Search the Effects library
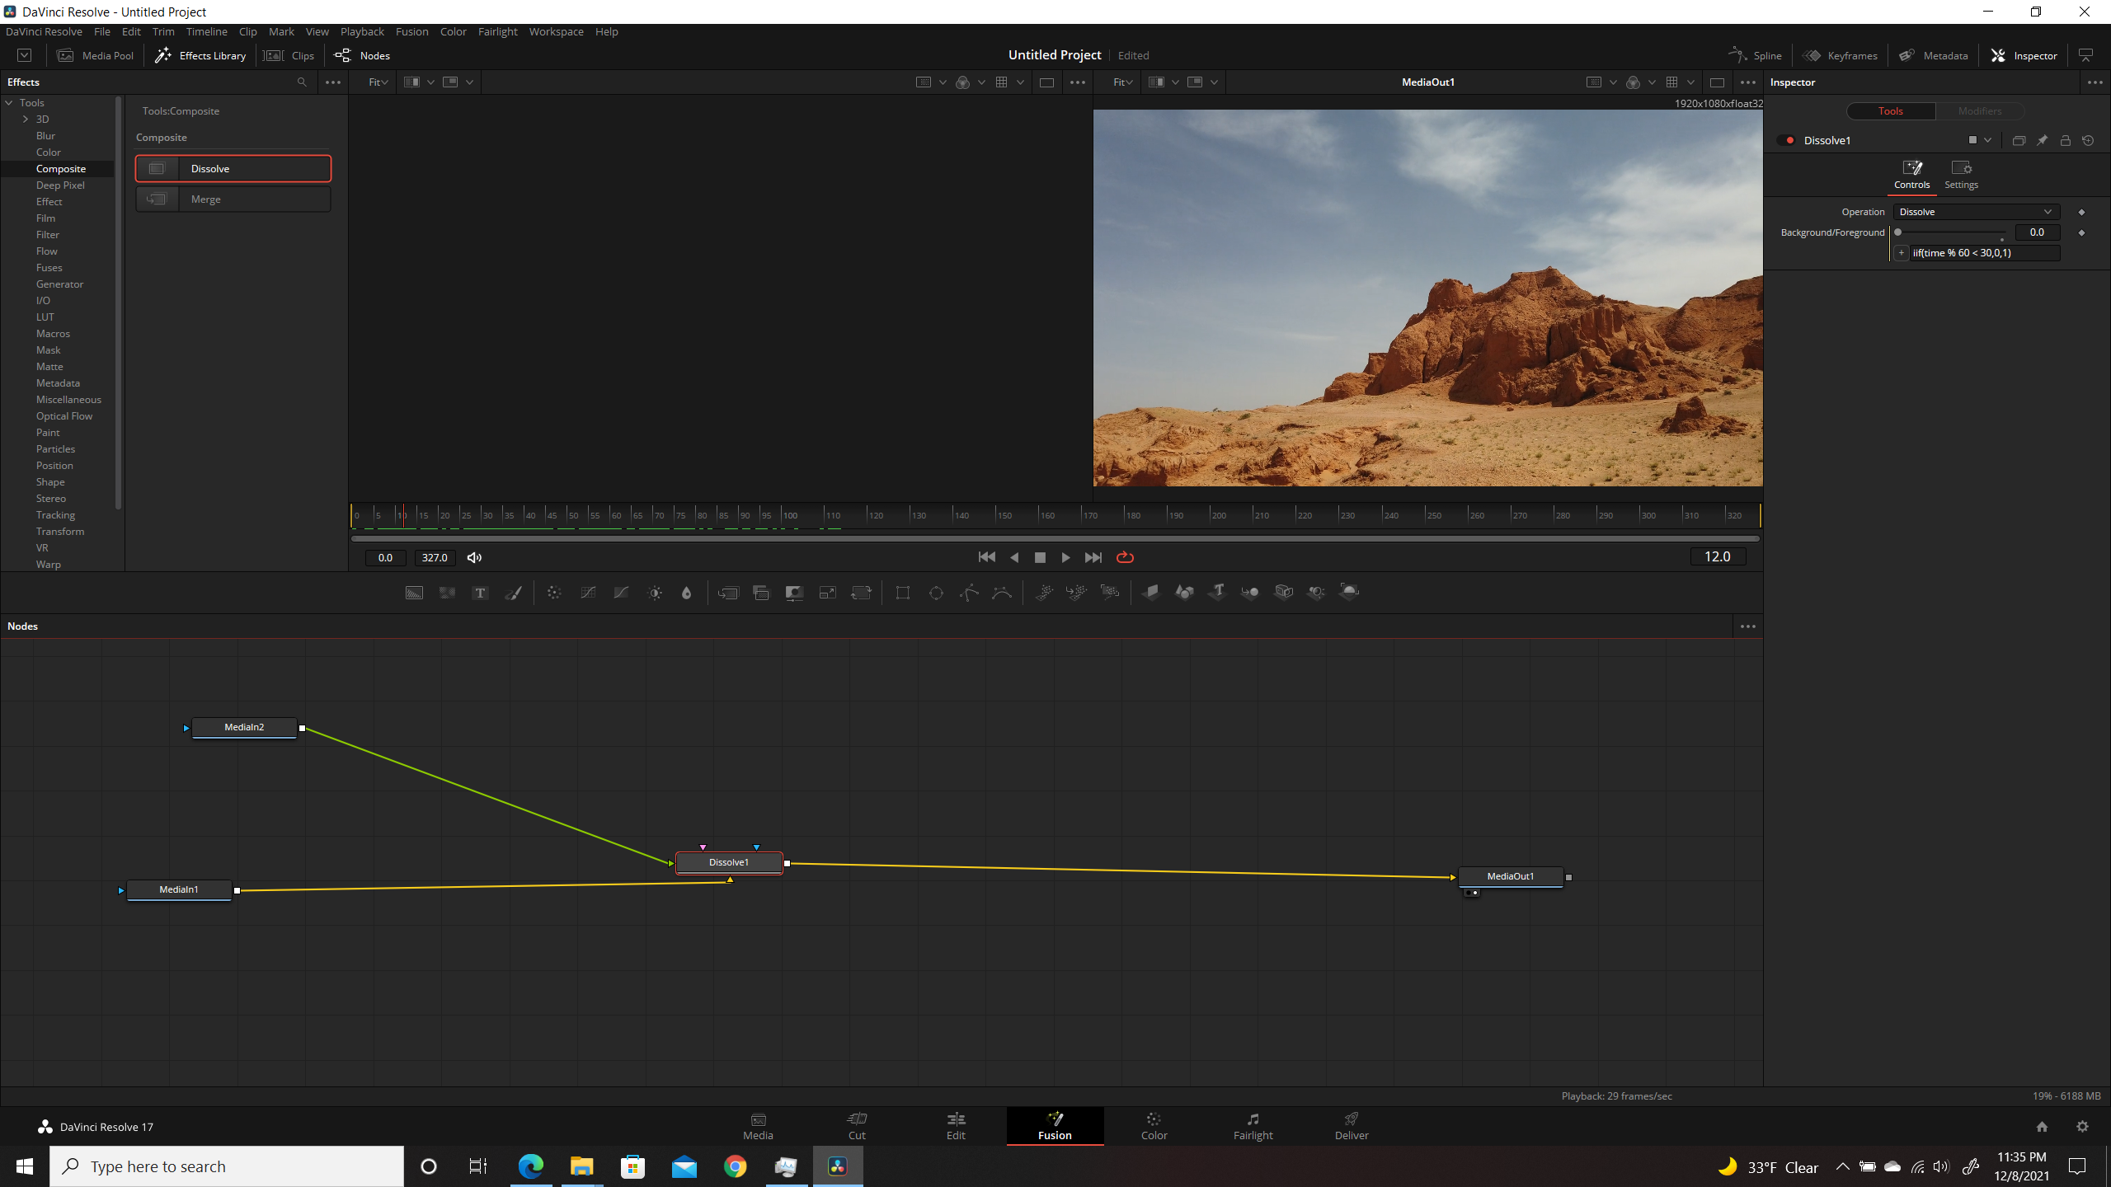This screenshot has height=1187, width=2111. tap(302, 82)
